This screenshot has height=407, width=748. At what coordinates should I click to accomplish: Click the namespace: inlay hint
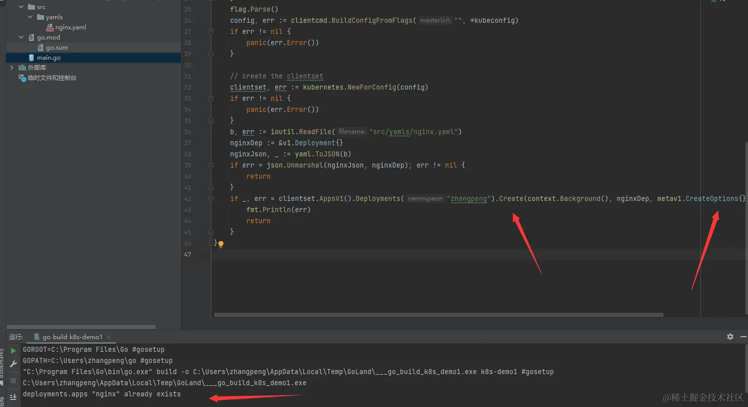tap(425, 199)
